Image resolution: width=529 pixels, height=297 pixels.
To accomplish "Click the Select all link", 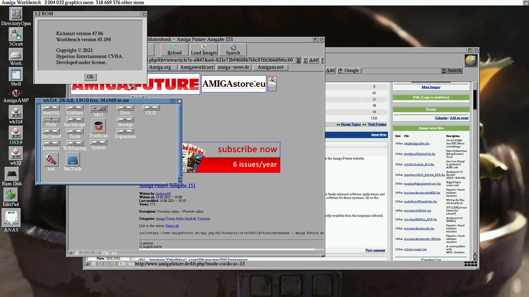I will tap(172, 226).
